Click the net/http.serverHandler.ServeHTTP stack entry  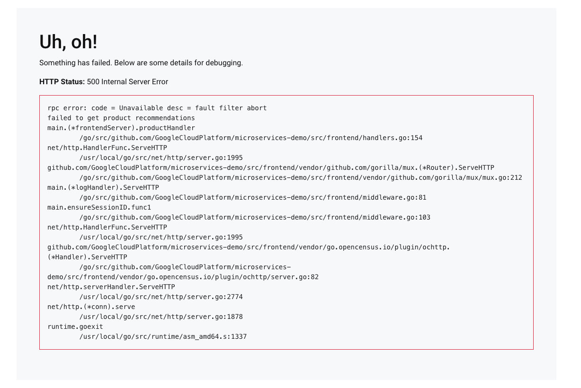111,287
